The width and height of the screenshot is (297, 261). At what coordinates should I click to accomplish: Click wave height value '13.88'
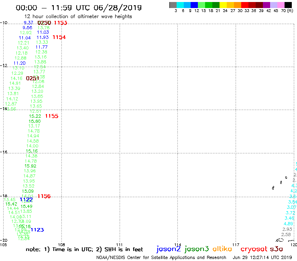40,62
